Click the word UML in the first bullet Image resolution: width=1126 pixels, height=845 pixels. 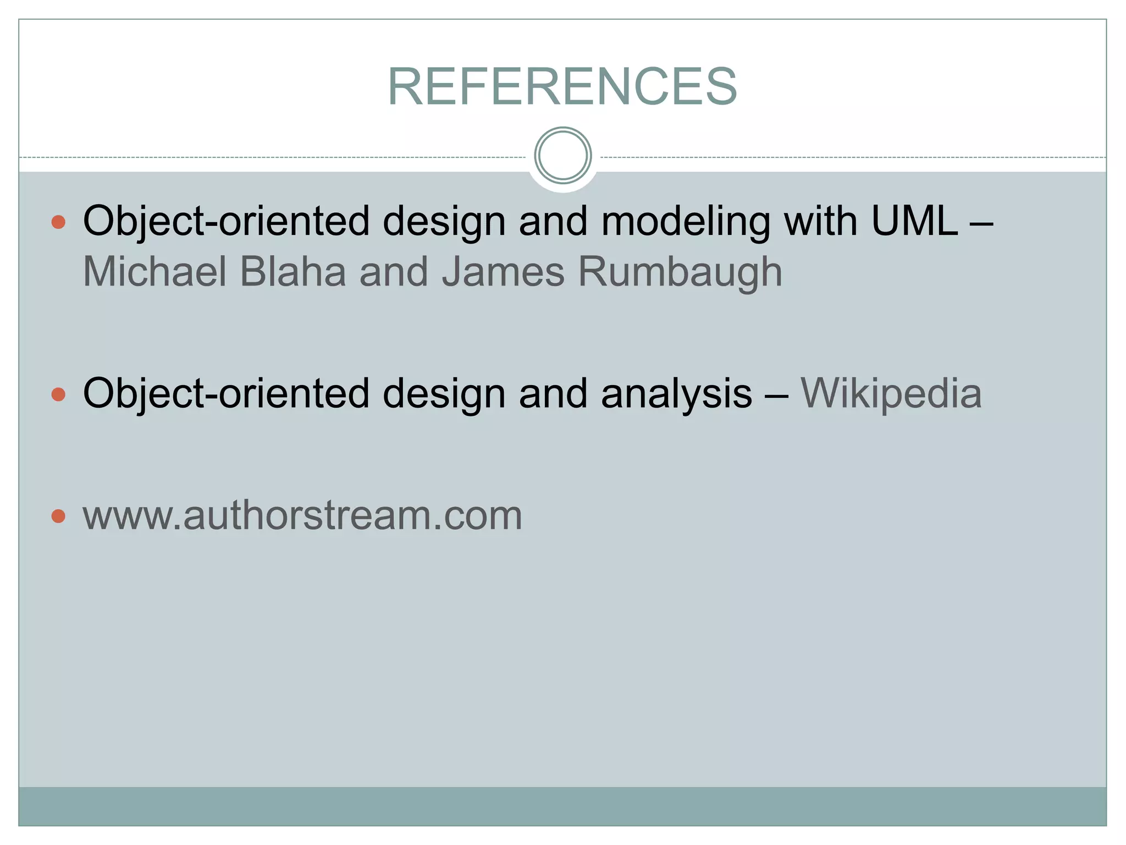pyautogui.click(x=914, y=221)
